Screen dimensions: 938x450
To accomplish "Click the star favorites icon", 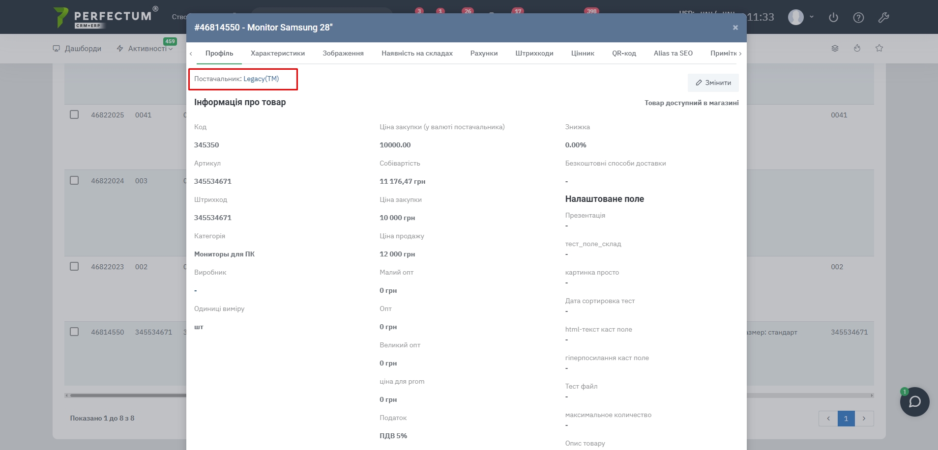I will 879,48.
